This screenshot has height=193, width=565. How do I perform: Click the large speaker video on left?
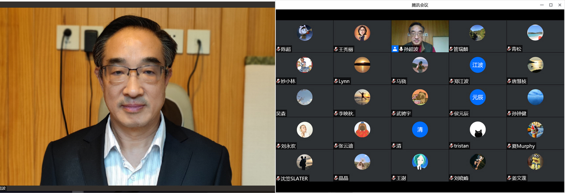tap(137, 97)
